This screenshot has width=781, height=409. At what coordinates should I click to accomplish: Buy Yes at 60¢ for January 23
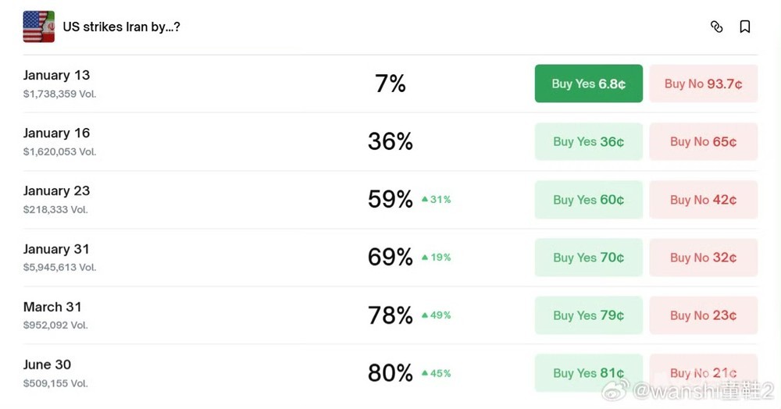588,200
